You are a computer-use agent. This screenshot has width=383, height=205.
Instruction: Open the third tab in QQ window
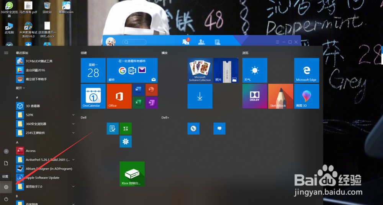[218, 42]
